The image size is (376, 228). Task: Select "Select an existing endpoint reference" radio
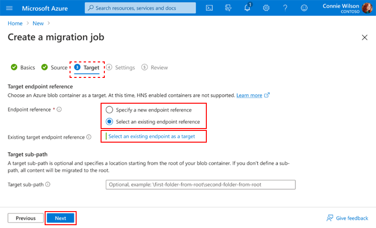(x=110, y=122)
